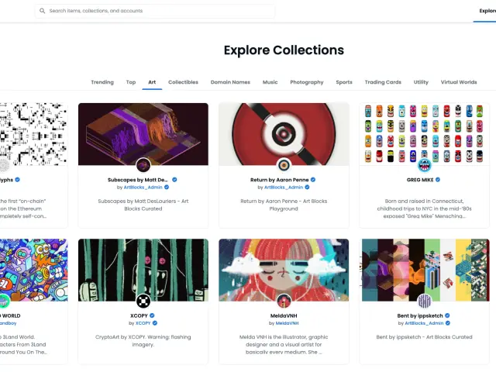
Task: Open the Subscapes collection avatar icon
Action: [x=143, y=165]
